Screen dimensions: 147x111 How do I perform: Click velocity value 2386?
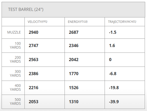(x=34, y=74)
